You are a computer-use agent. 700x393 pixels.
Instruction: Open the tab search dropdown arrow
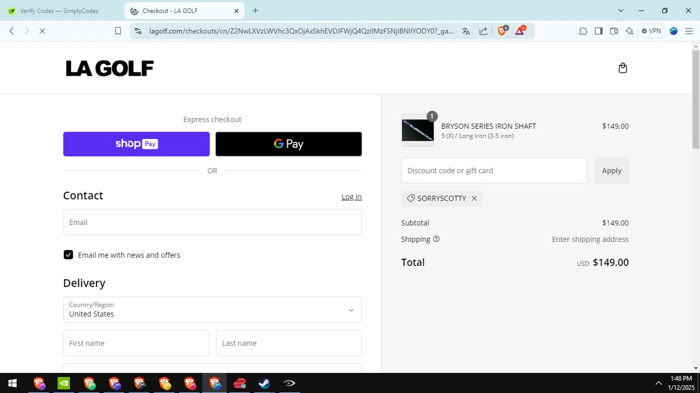621,10
